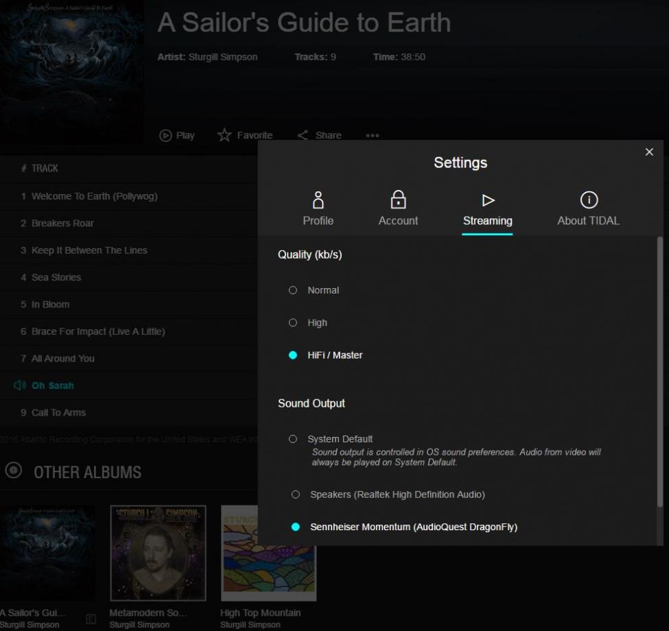Click the OTHER ALBUMS heading
The image size is (669, 631).
87,473
